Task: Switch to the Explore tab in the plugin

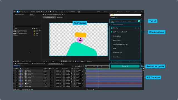Action: 117,21
